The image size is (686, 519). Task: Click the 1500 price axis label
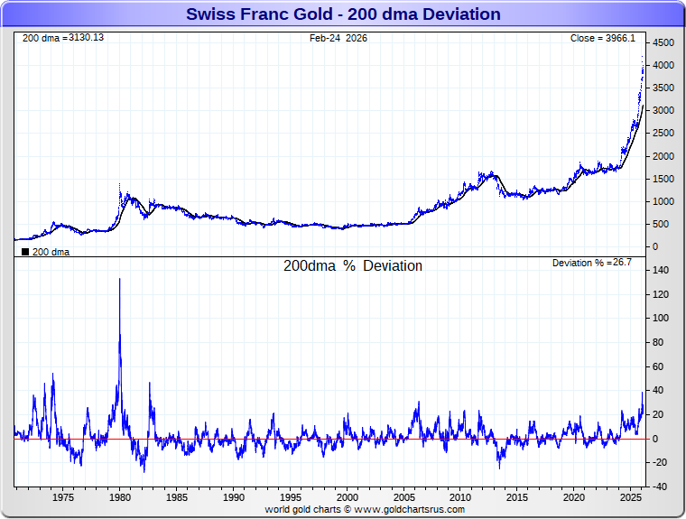663,179
